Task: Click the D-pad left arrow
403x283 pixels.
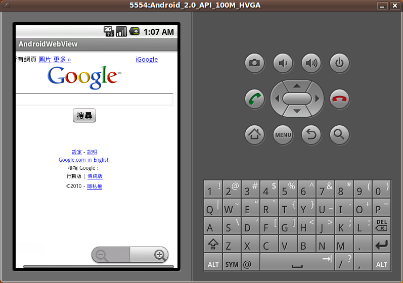Action: coord(277,99)
